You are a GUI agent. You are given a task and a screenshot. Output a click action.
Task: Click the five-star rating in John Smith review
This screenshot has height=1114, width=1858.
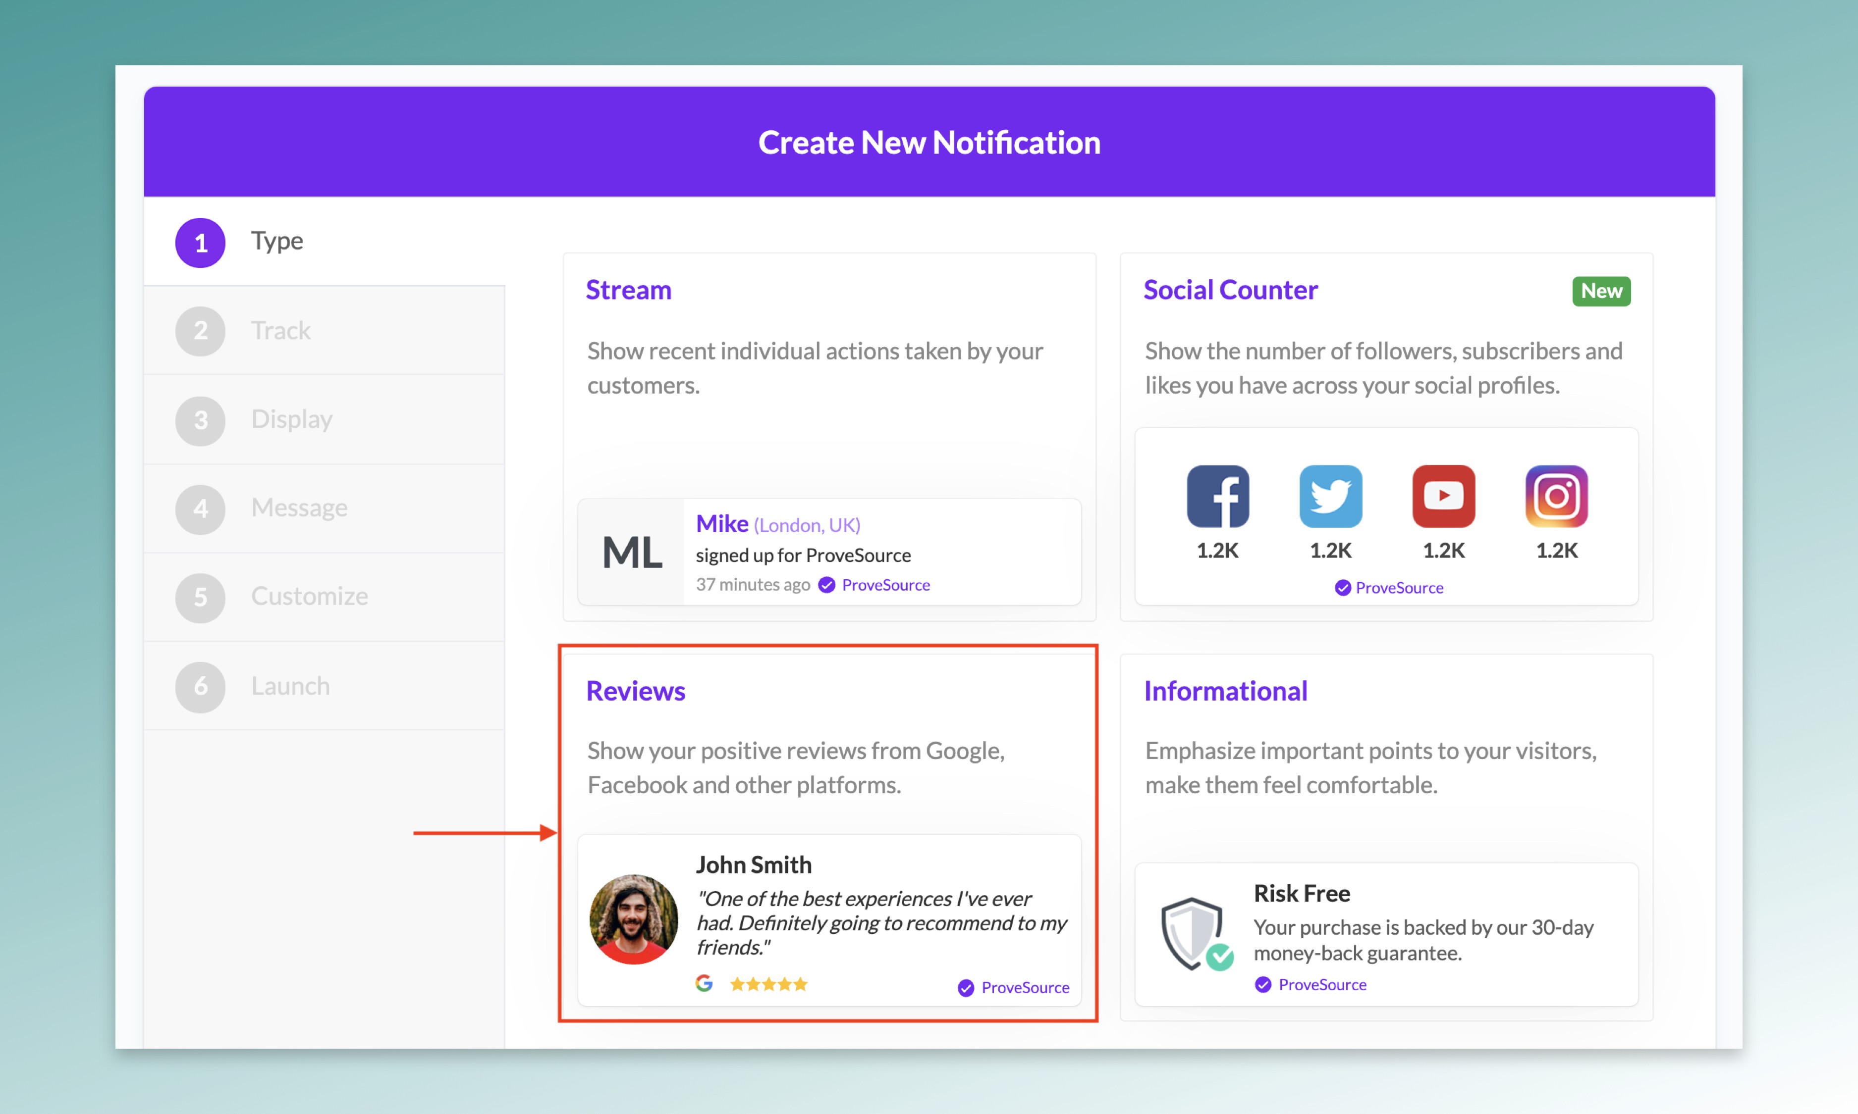768,984
